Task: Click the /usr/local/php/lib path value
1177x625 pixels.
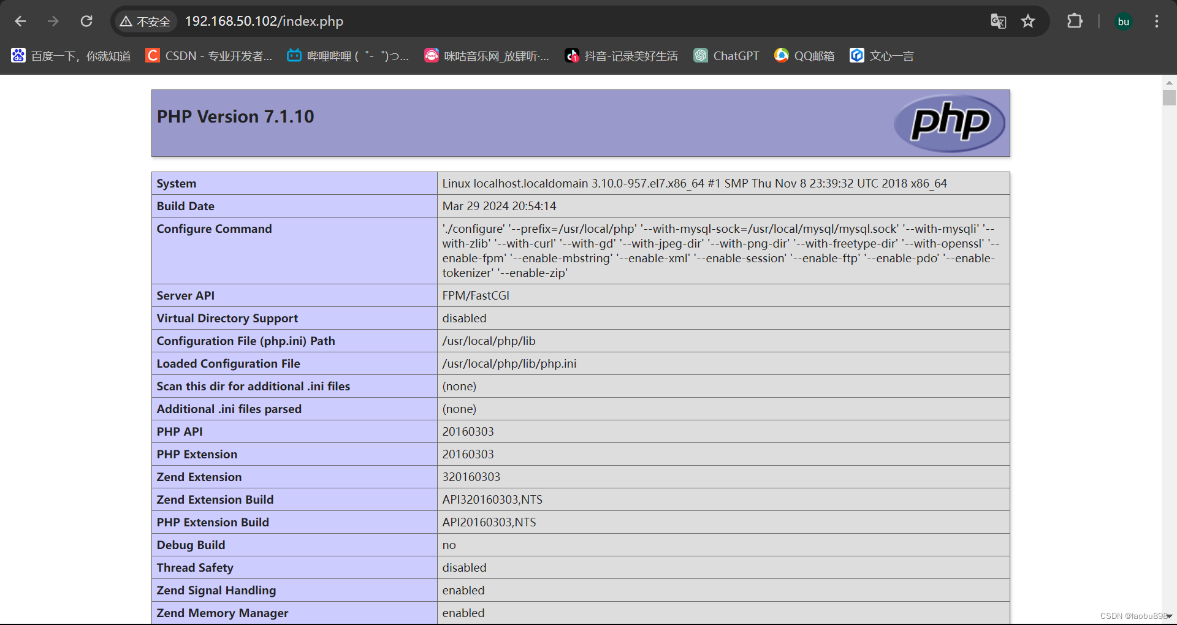Action: 489,341
